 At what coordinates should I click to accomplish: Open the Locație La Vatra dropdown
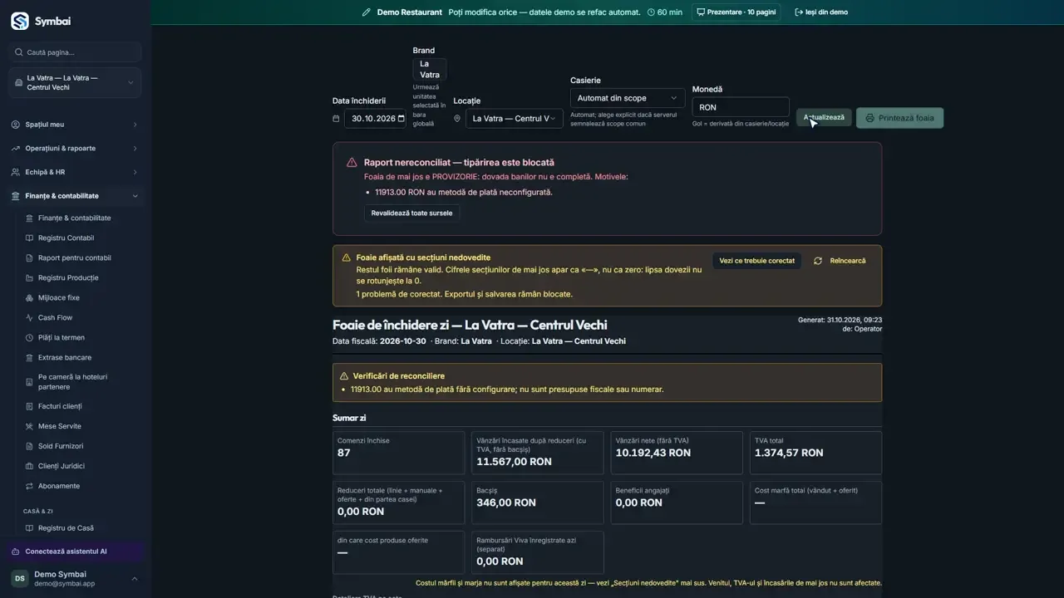coord(514,119)
